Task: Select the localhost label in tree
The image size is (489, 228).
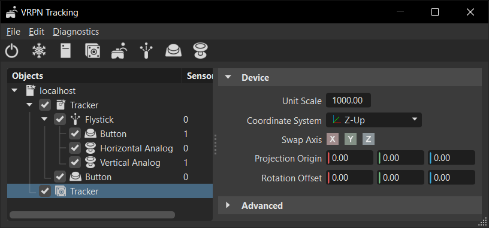Action: tap(58, 90)
